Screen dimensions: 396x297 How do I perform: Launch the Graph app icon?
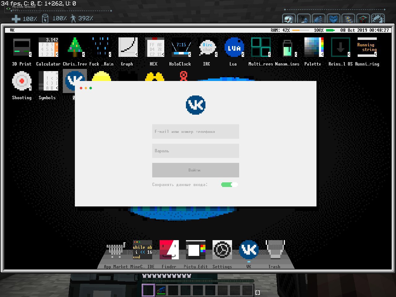(128, 47)
